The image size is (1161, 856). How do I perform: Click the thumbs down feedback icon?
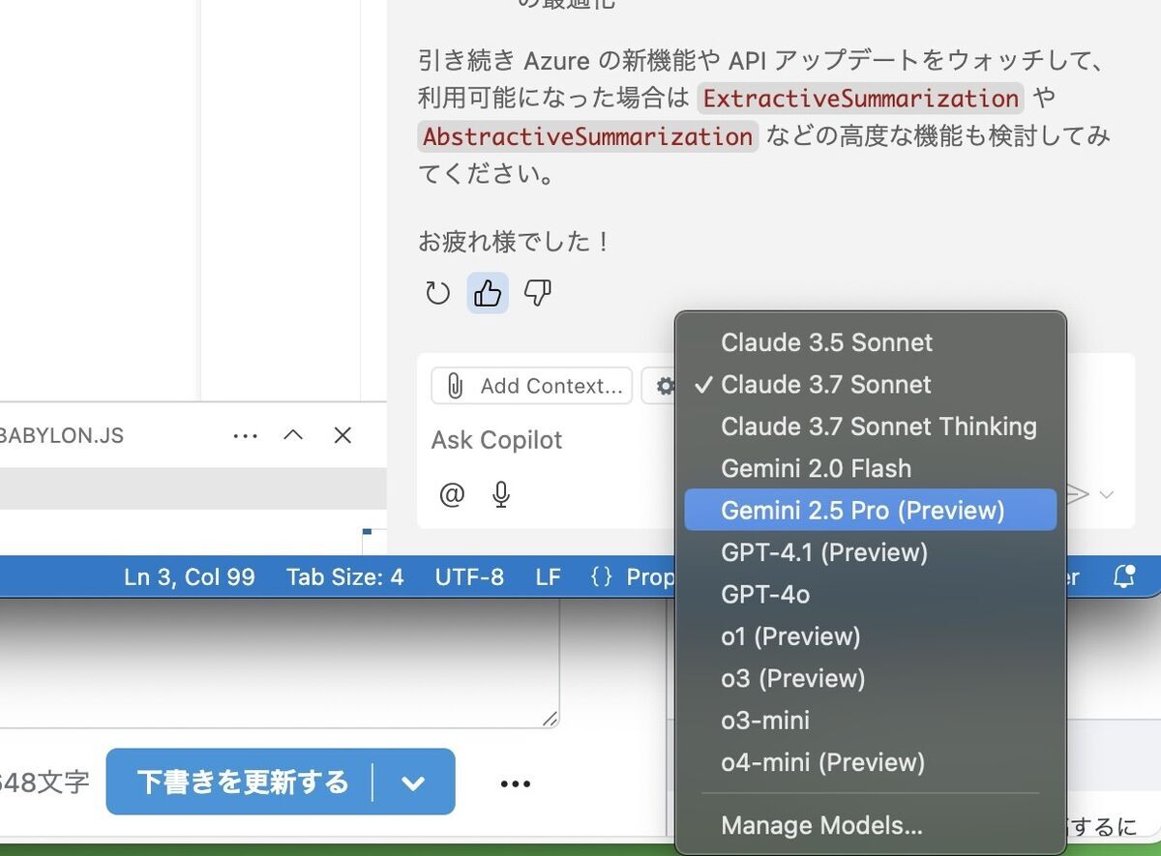click(537, 292)
